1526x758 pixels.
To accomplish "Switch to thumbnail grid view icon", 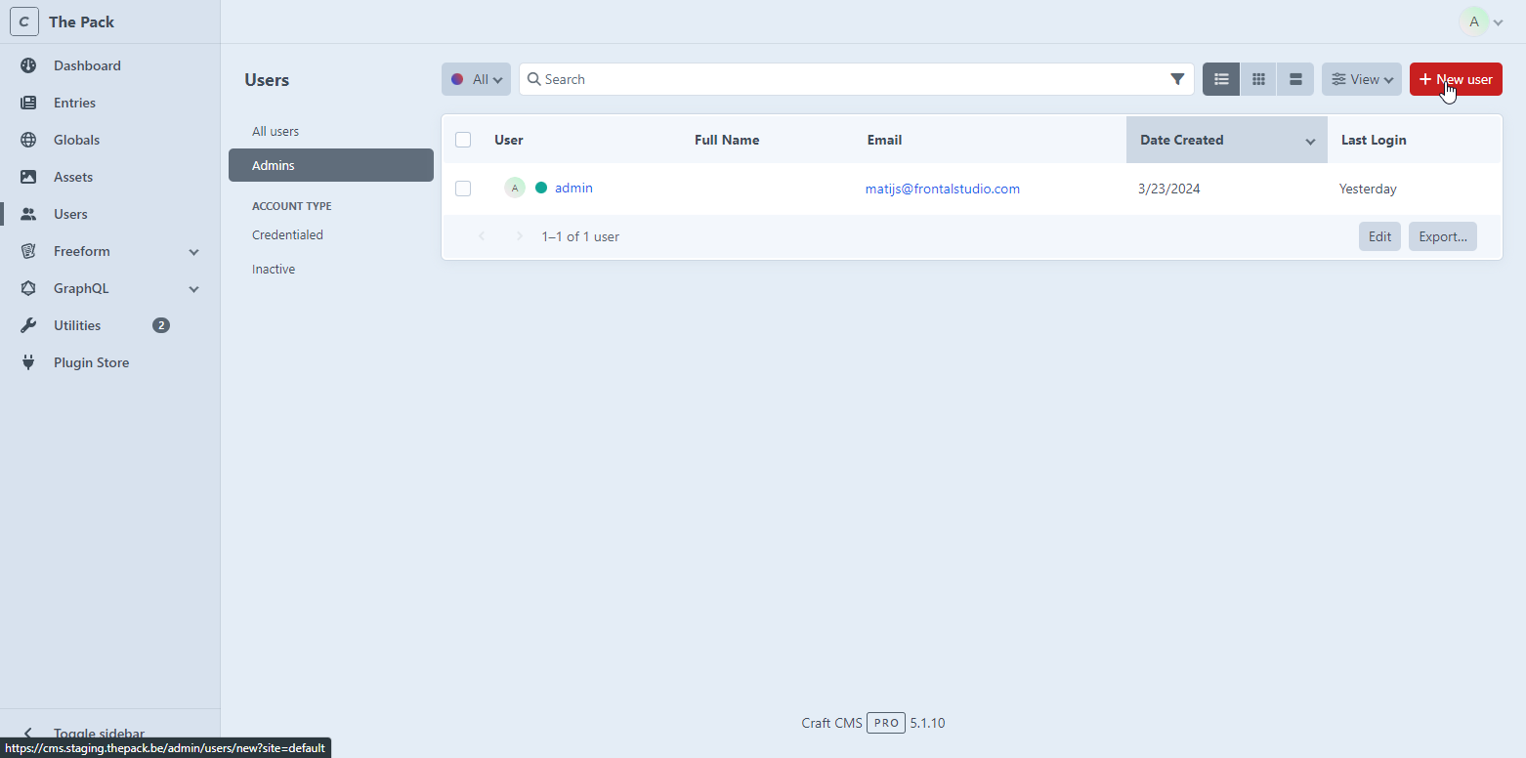I will point(1258,79).
